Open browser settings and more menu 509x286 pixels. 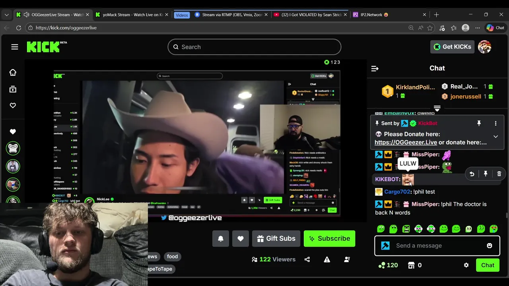pos(478,28)
